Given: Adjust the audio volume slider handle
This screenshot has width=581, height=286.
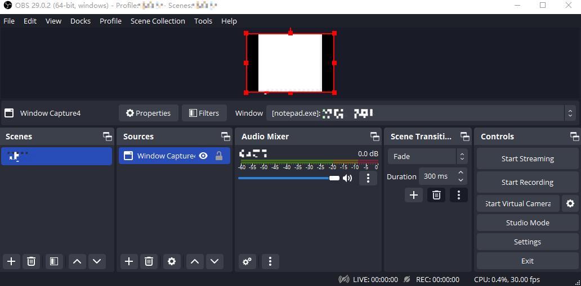Looking at the screenshot, I should (x=334, y=178).
